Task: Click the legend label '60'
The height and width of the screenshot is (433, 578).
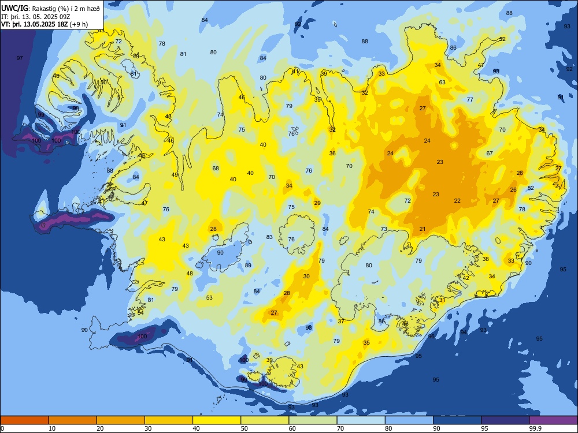Action: point(292,428)
